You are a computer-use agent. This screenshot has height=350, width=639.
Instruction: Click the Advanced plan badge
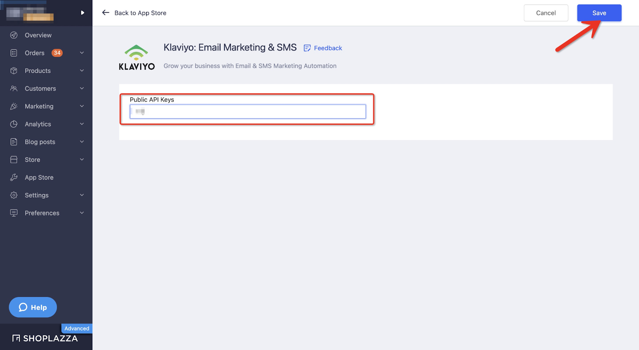point(77,328)
